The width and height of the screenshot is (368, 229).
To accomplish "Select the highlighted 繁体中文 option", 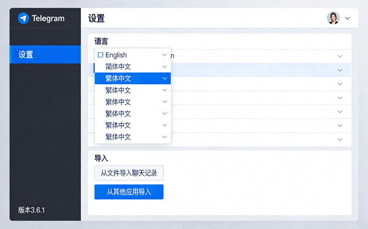I will pos(132,78).
